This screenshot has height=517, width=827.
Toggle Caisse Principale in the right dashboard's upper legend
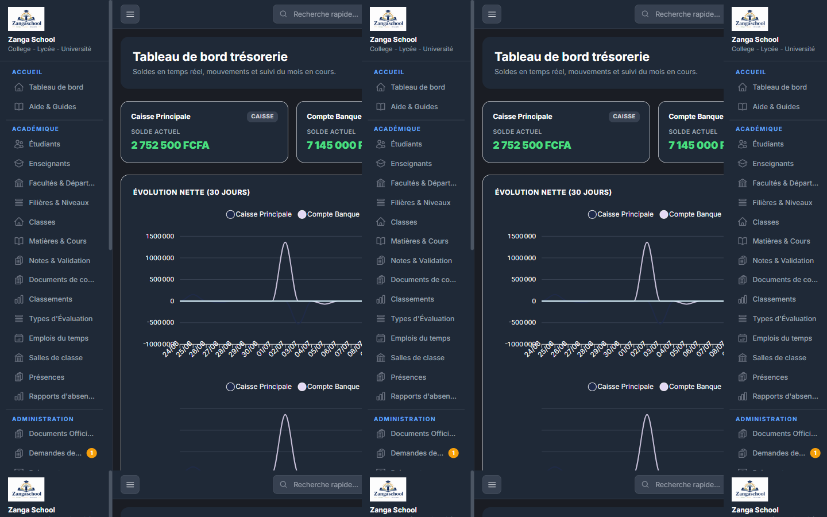[621, 214]
